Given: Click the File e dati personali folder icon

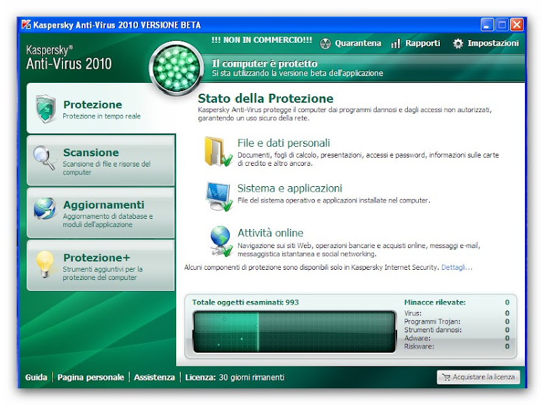Looking at the screenshot, I should point(218,152).
